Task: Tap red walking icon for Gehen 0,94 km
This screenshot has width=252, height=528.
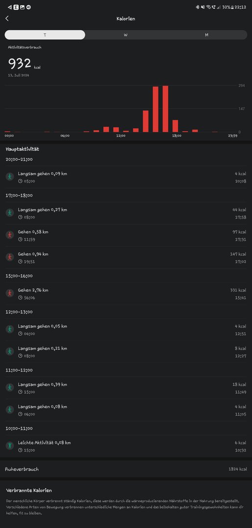Action: (10, 257)
